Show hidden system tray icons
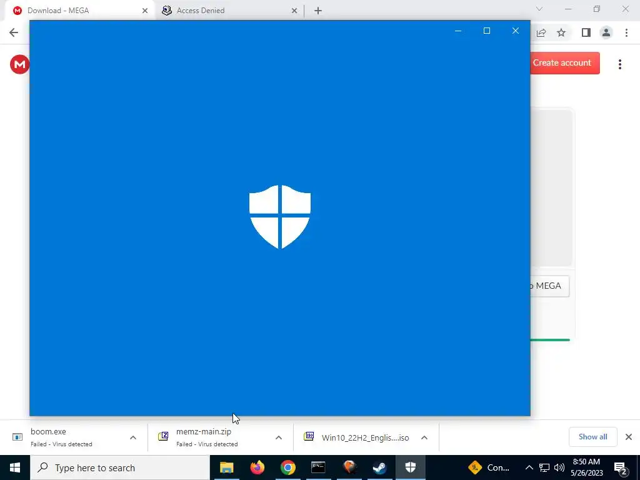The image size is (640, 480). [x=529, y=467]
